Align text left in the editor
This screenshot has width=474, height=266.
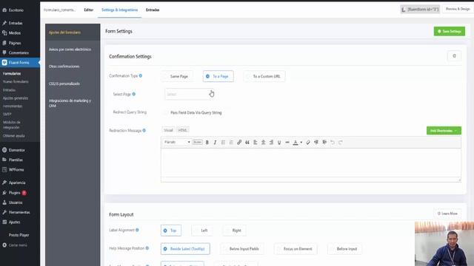click(x=256, y=143)
